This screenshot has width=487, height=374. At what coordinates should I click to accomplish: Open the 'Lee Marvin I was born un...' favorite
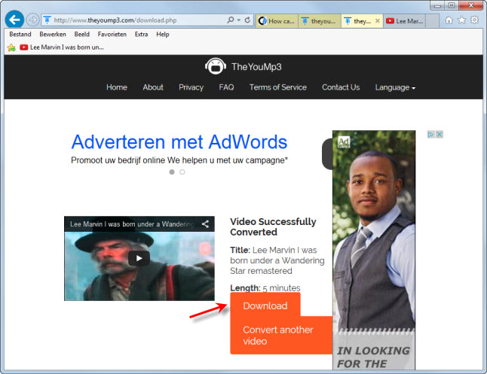[x=62, y=47]
